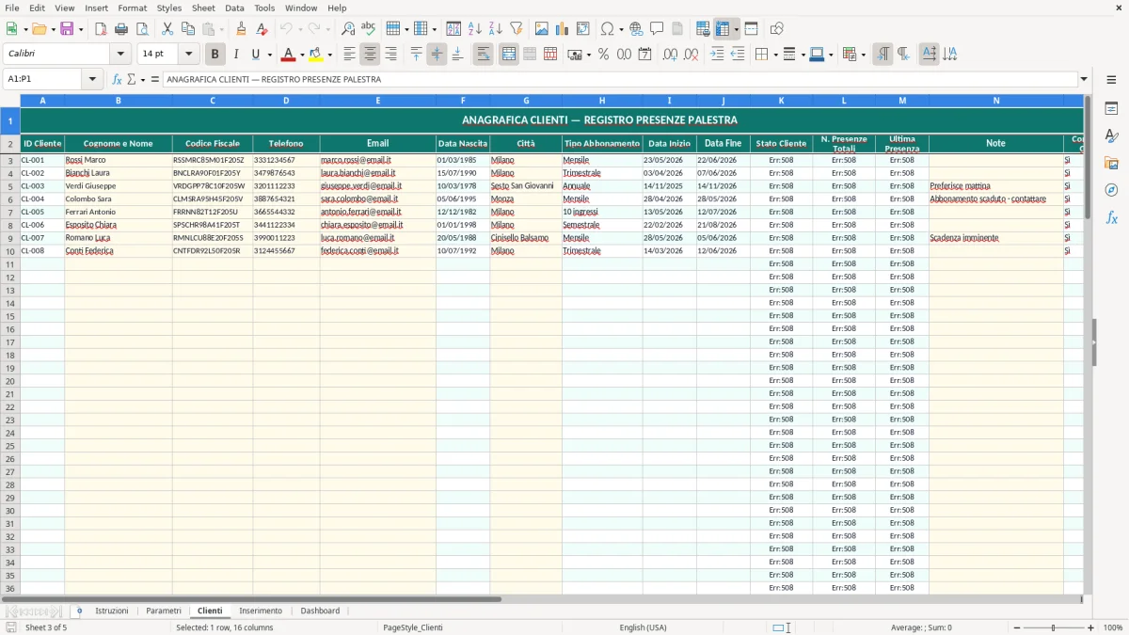Viewport: 1129px width, 635px height.
Task: Open the Borders dropdown arrow
Action: 774,55
